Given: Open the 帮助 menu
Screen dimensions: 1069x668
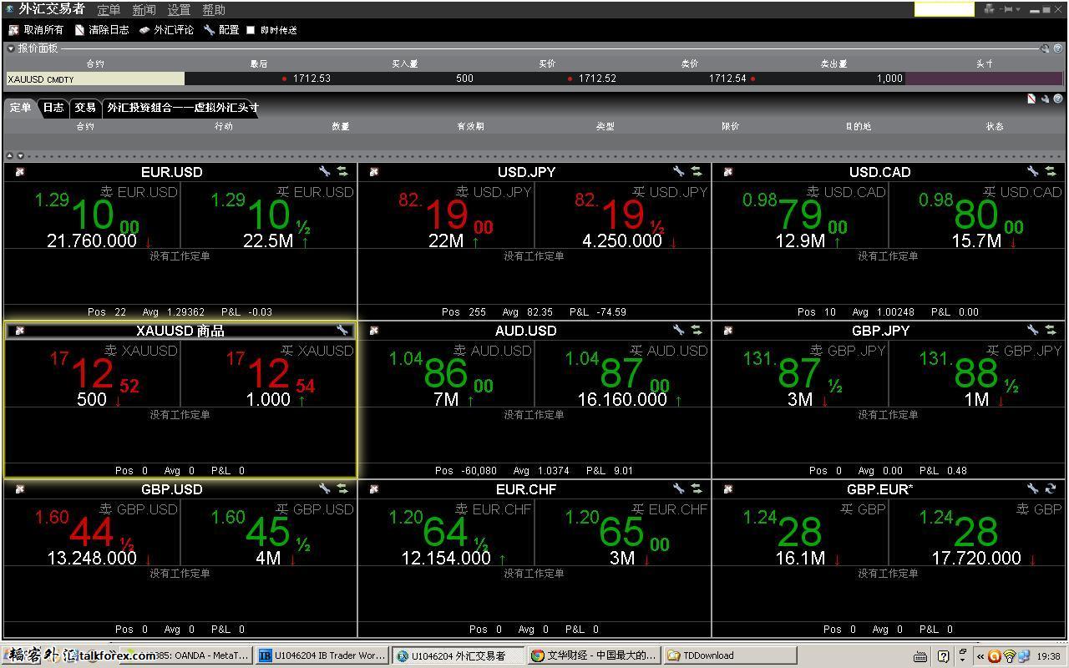Looking at the screenshot, I should [214, 10].
